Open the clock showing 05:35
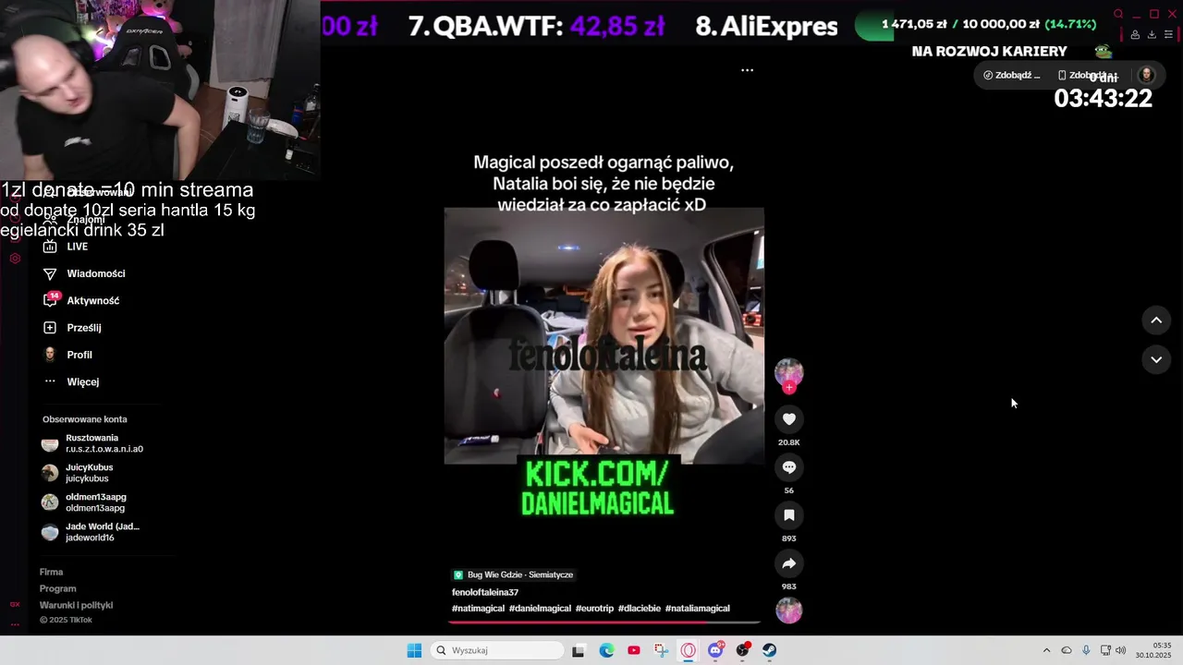The image size is (1183, 665). click(1153, 650)
